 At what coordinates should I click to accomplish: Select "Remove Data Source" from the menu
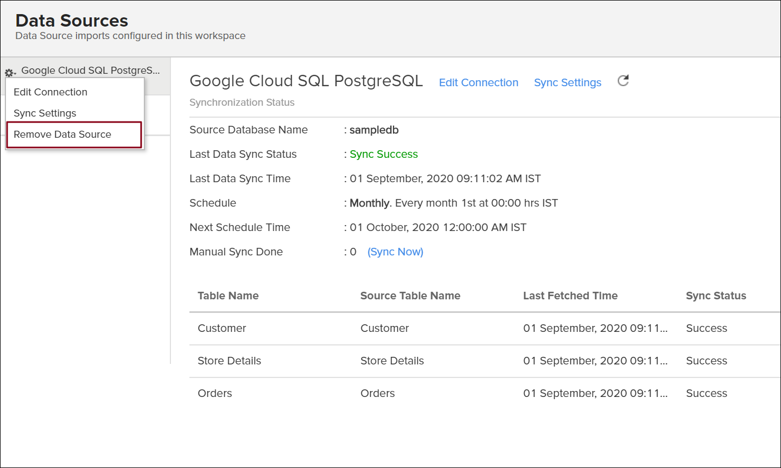click(x=61, y=134)
